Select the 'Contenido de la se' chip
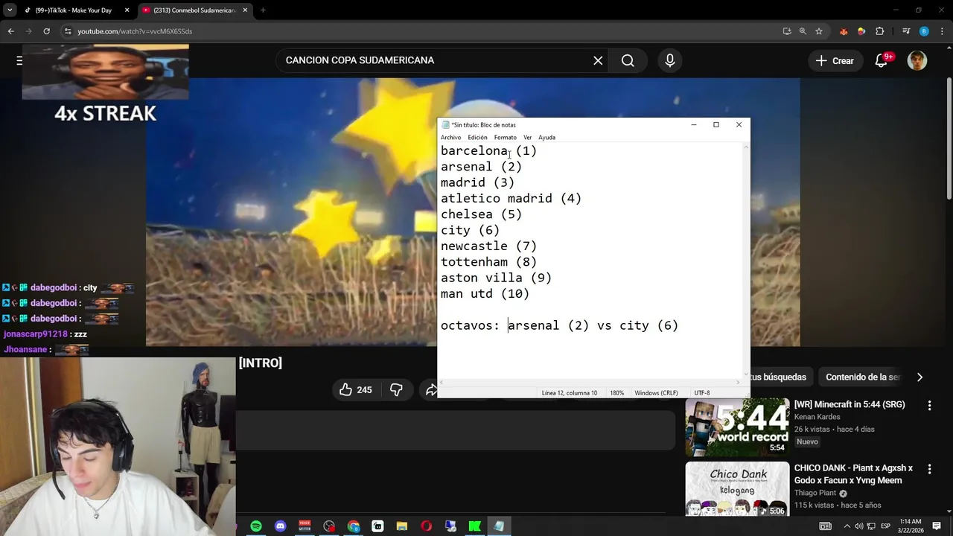953x536 pixels. pos(862,377)
